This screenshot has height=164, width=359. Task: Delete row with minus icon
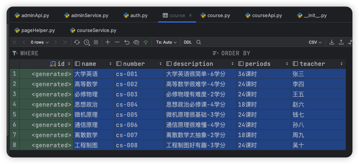117,42
